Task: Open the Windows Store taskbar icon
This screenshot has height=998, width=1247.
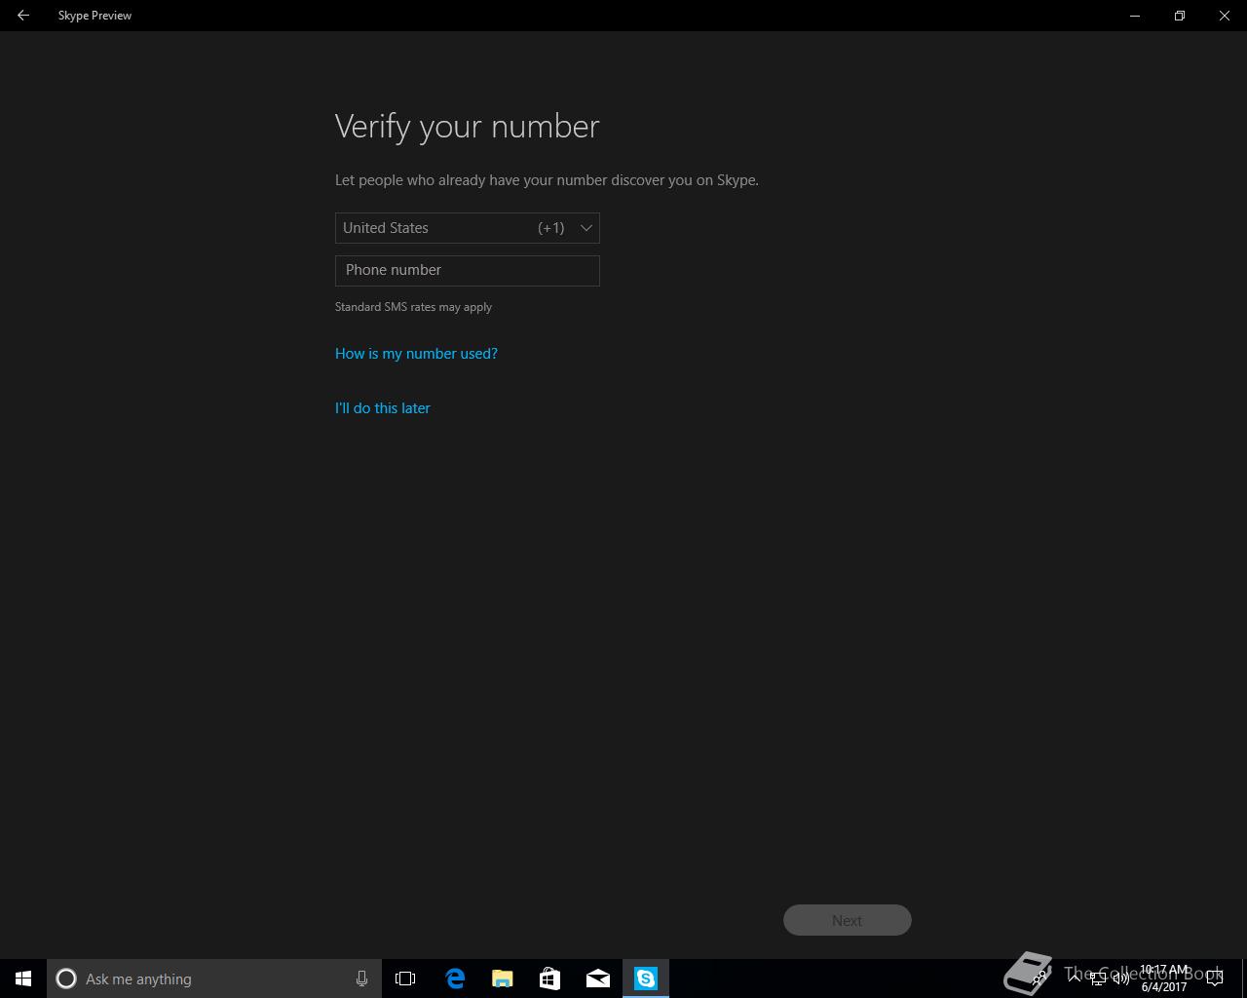Action: pos(549,979)
